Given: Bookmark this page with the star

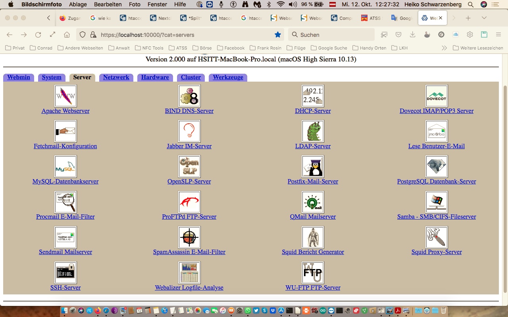Looking at the screenshot, I should (278, 35).
